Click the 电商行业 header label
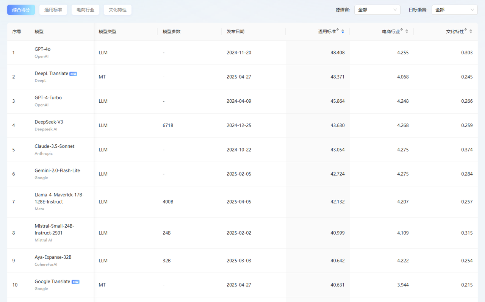This screenshot has width=485, height=302. click(391, 31)
